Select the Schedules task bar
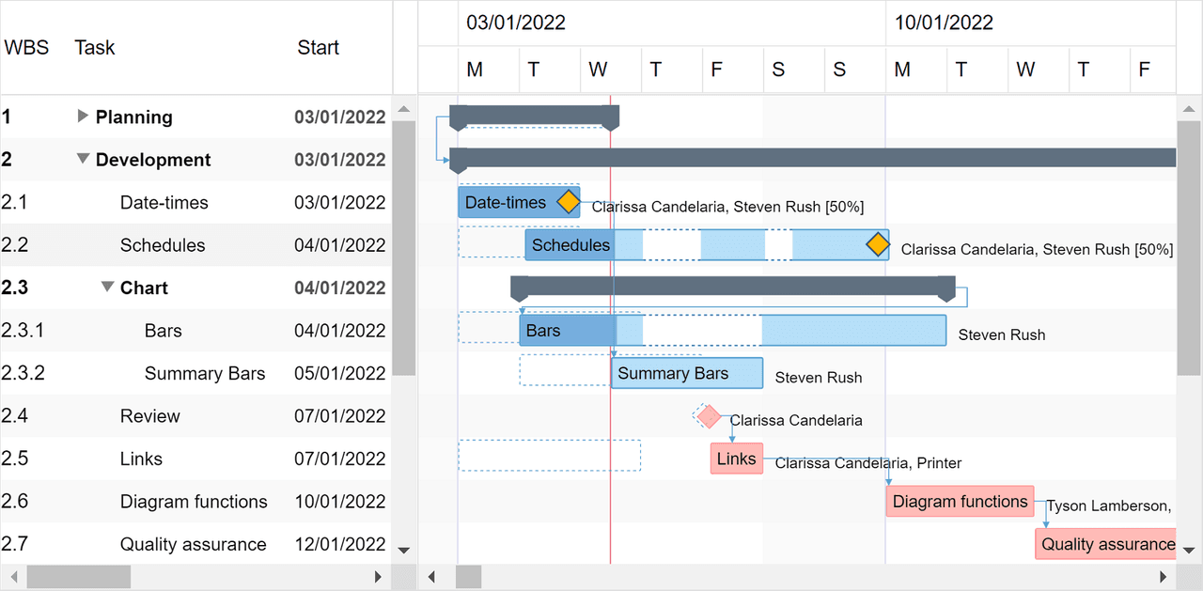Viewport: 1203px width, 591px height. (707, 245)
